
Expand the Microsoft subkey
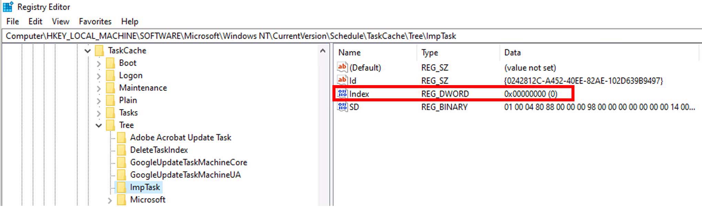110,200
